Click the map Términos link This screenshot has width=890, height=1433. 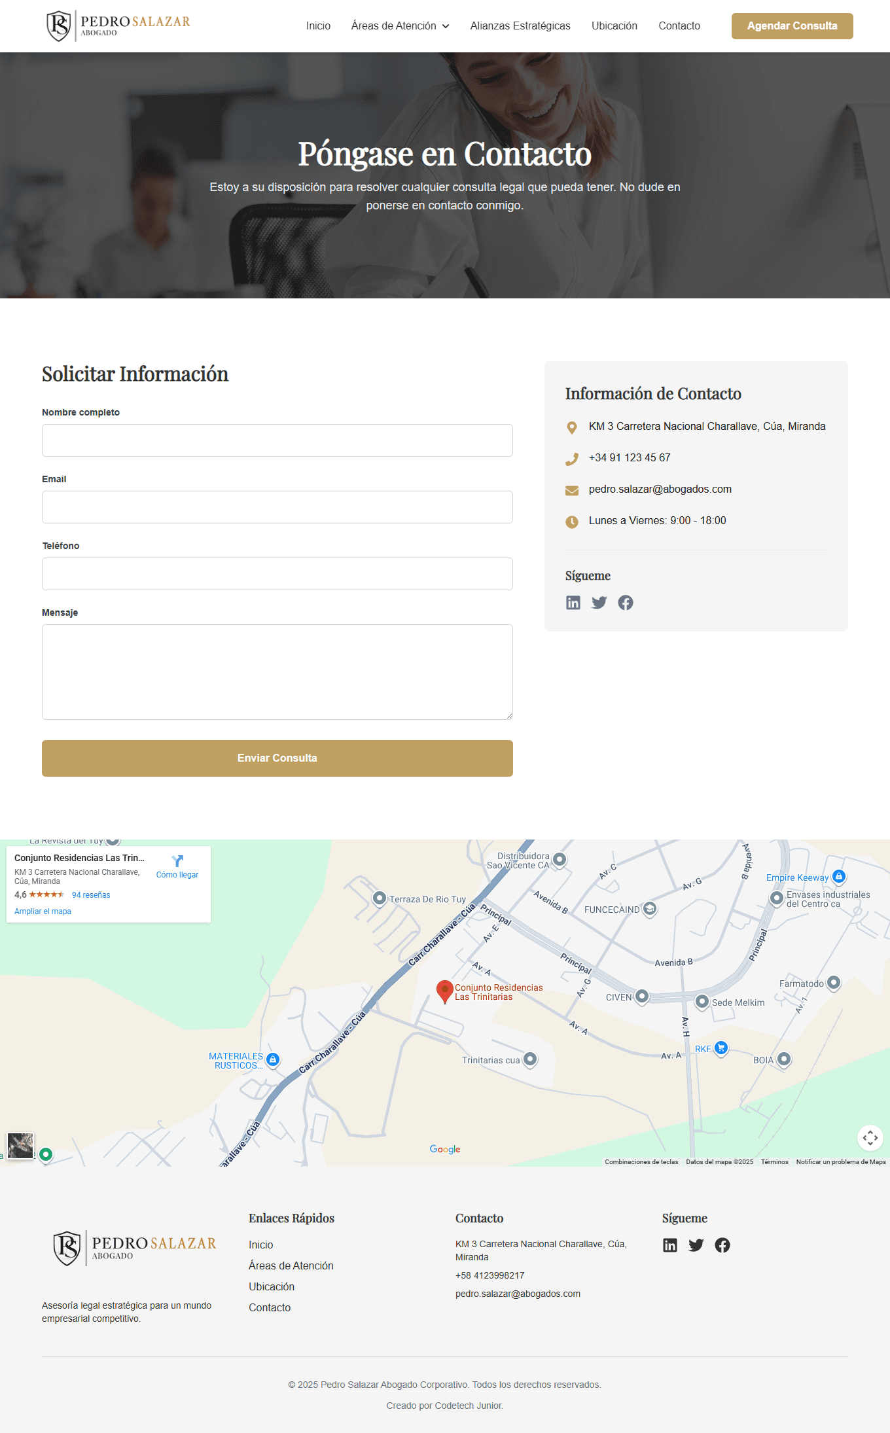pyautogui.click(x=775, y=1162)
